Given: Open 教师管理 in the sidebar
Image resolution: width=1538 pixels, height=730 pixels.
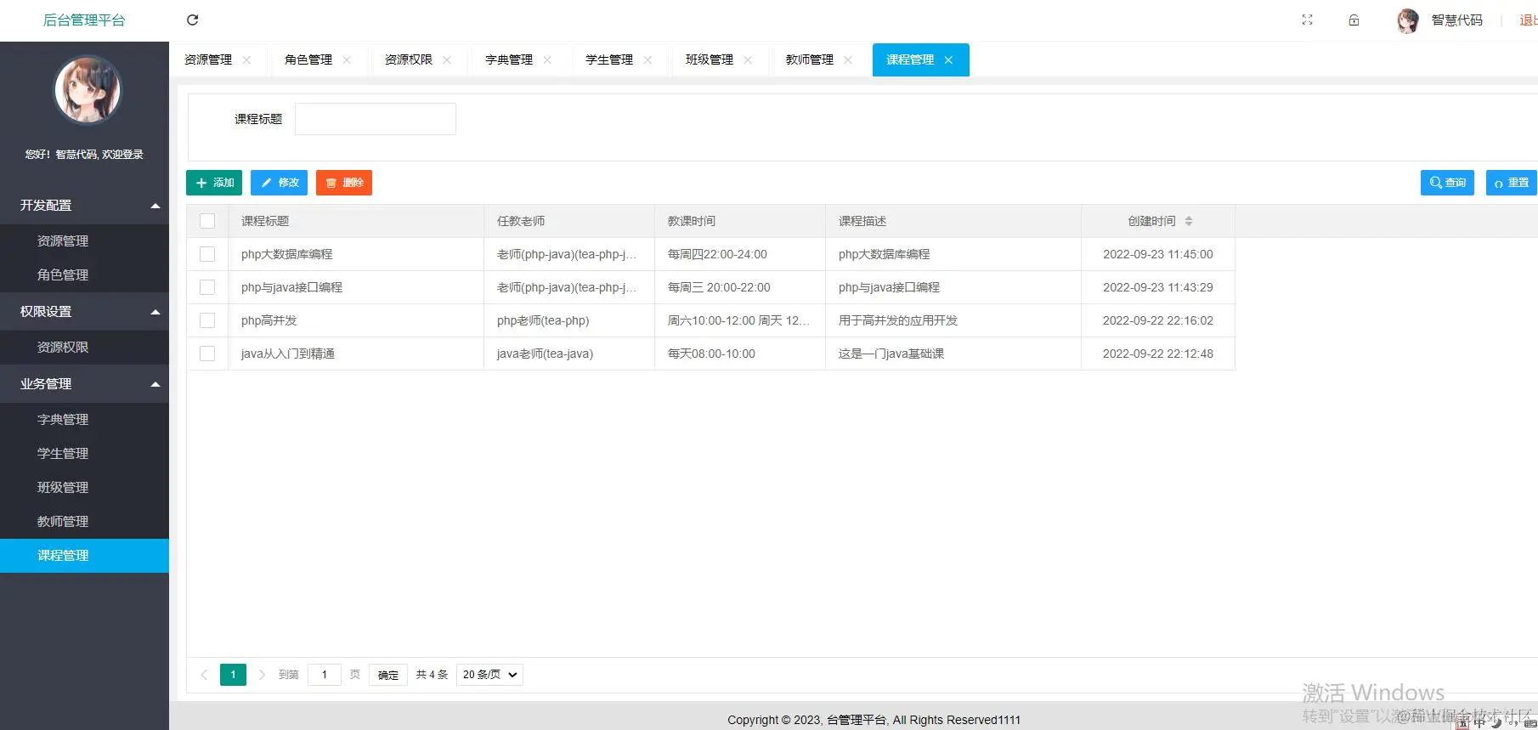Looking at the screenshot, I should [x=85, y=522].
